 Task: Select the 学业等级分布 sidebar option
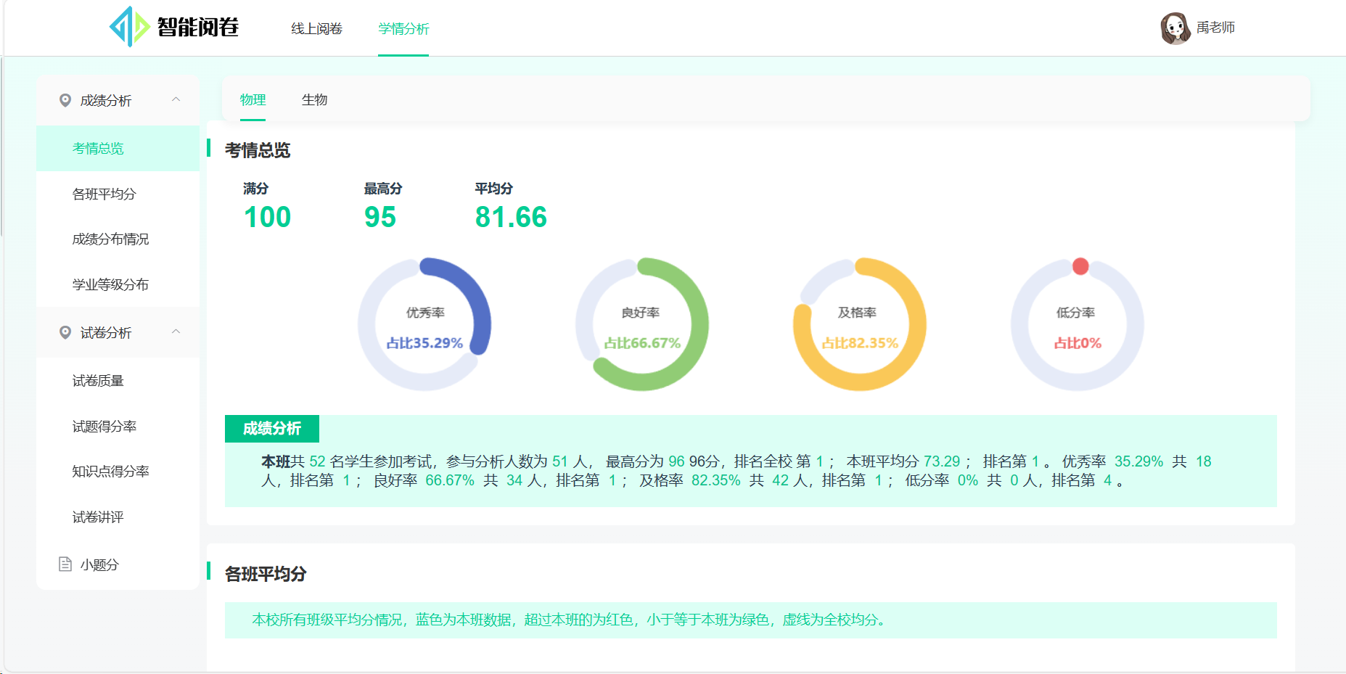pyautogui.click(x=110, y=284)
